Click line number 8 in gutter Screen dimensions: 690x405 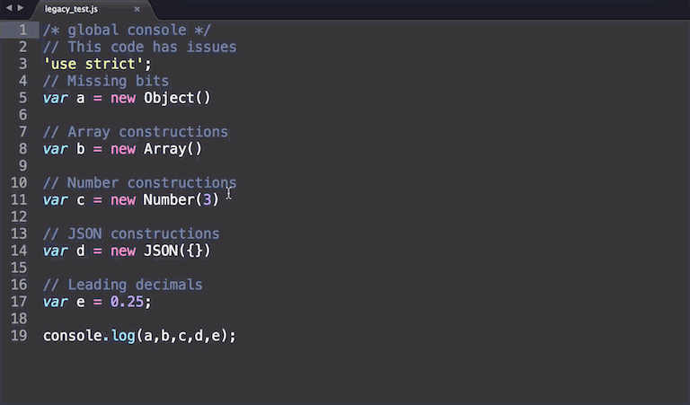22,149
